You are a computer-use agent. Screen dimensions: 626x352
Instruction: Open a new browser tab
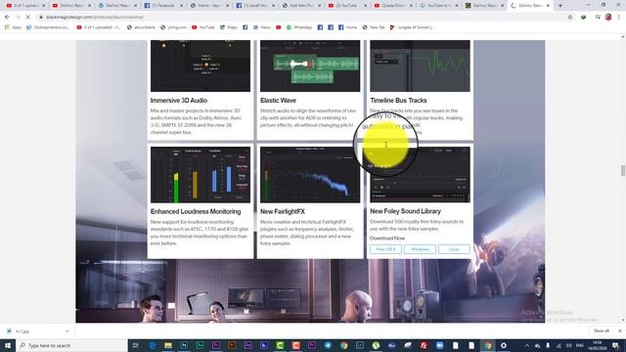point(560,6)
